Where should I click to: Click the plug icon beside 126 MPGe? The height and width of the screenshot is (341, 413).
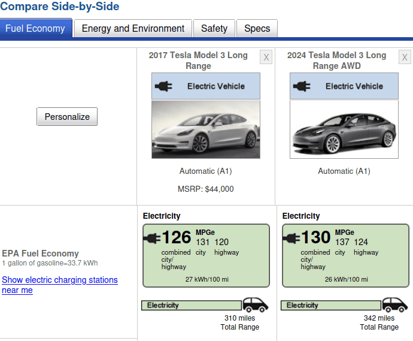pos(152,239)
